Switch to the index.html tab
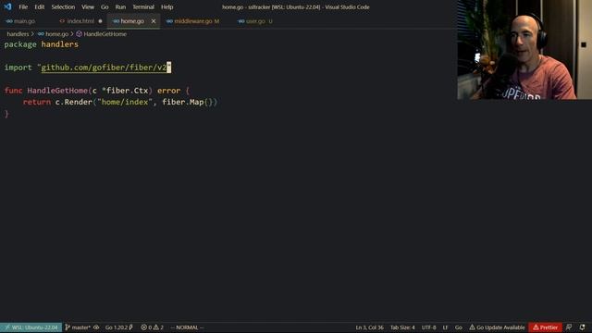 click(x=80, y=21)
